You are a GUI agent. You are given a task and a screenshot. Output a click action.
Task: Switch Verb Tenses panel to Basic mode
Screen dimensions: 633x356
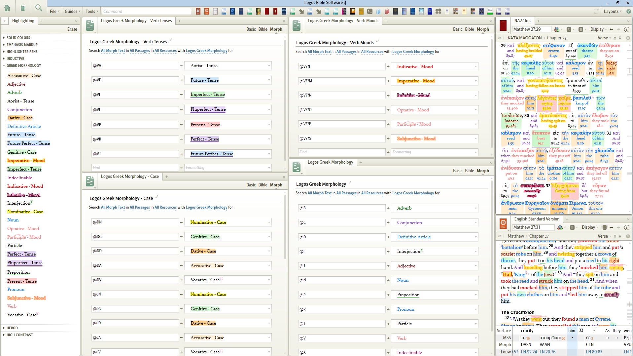click(x=251, y=29)
